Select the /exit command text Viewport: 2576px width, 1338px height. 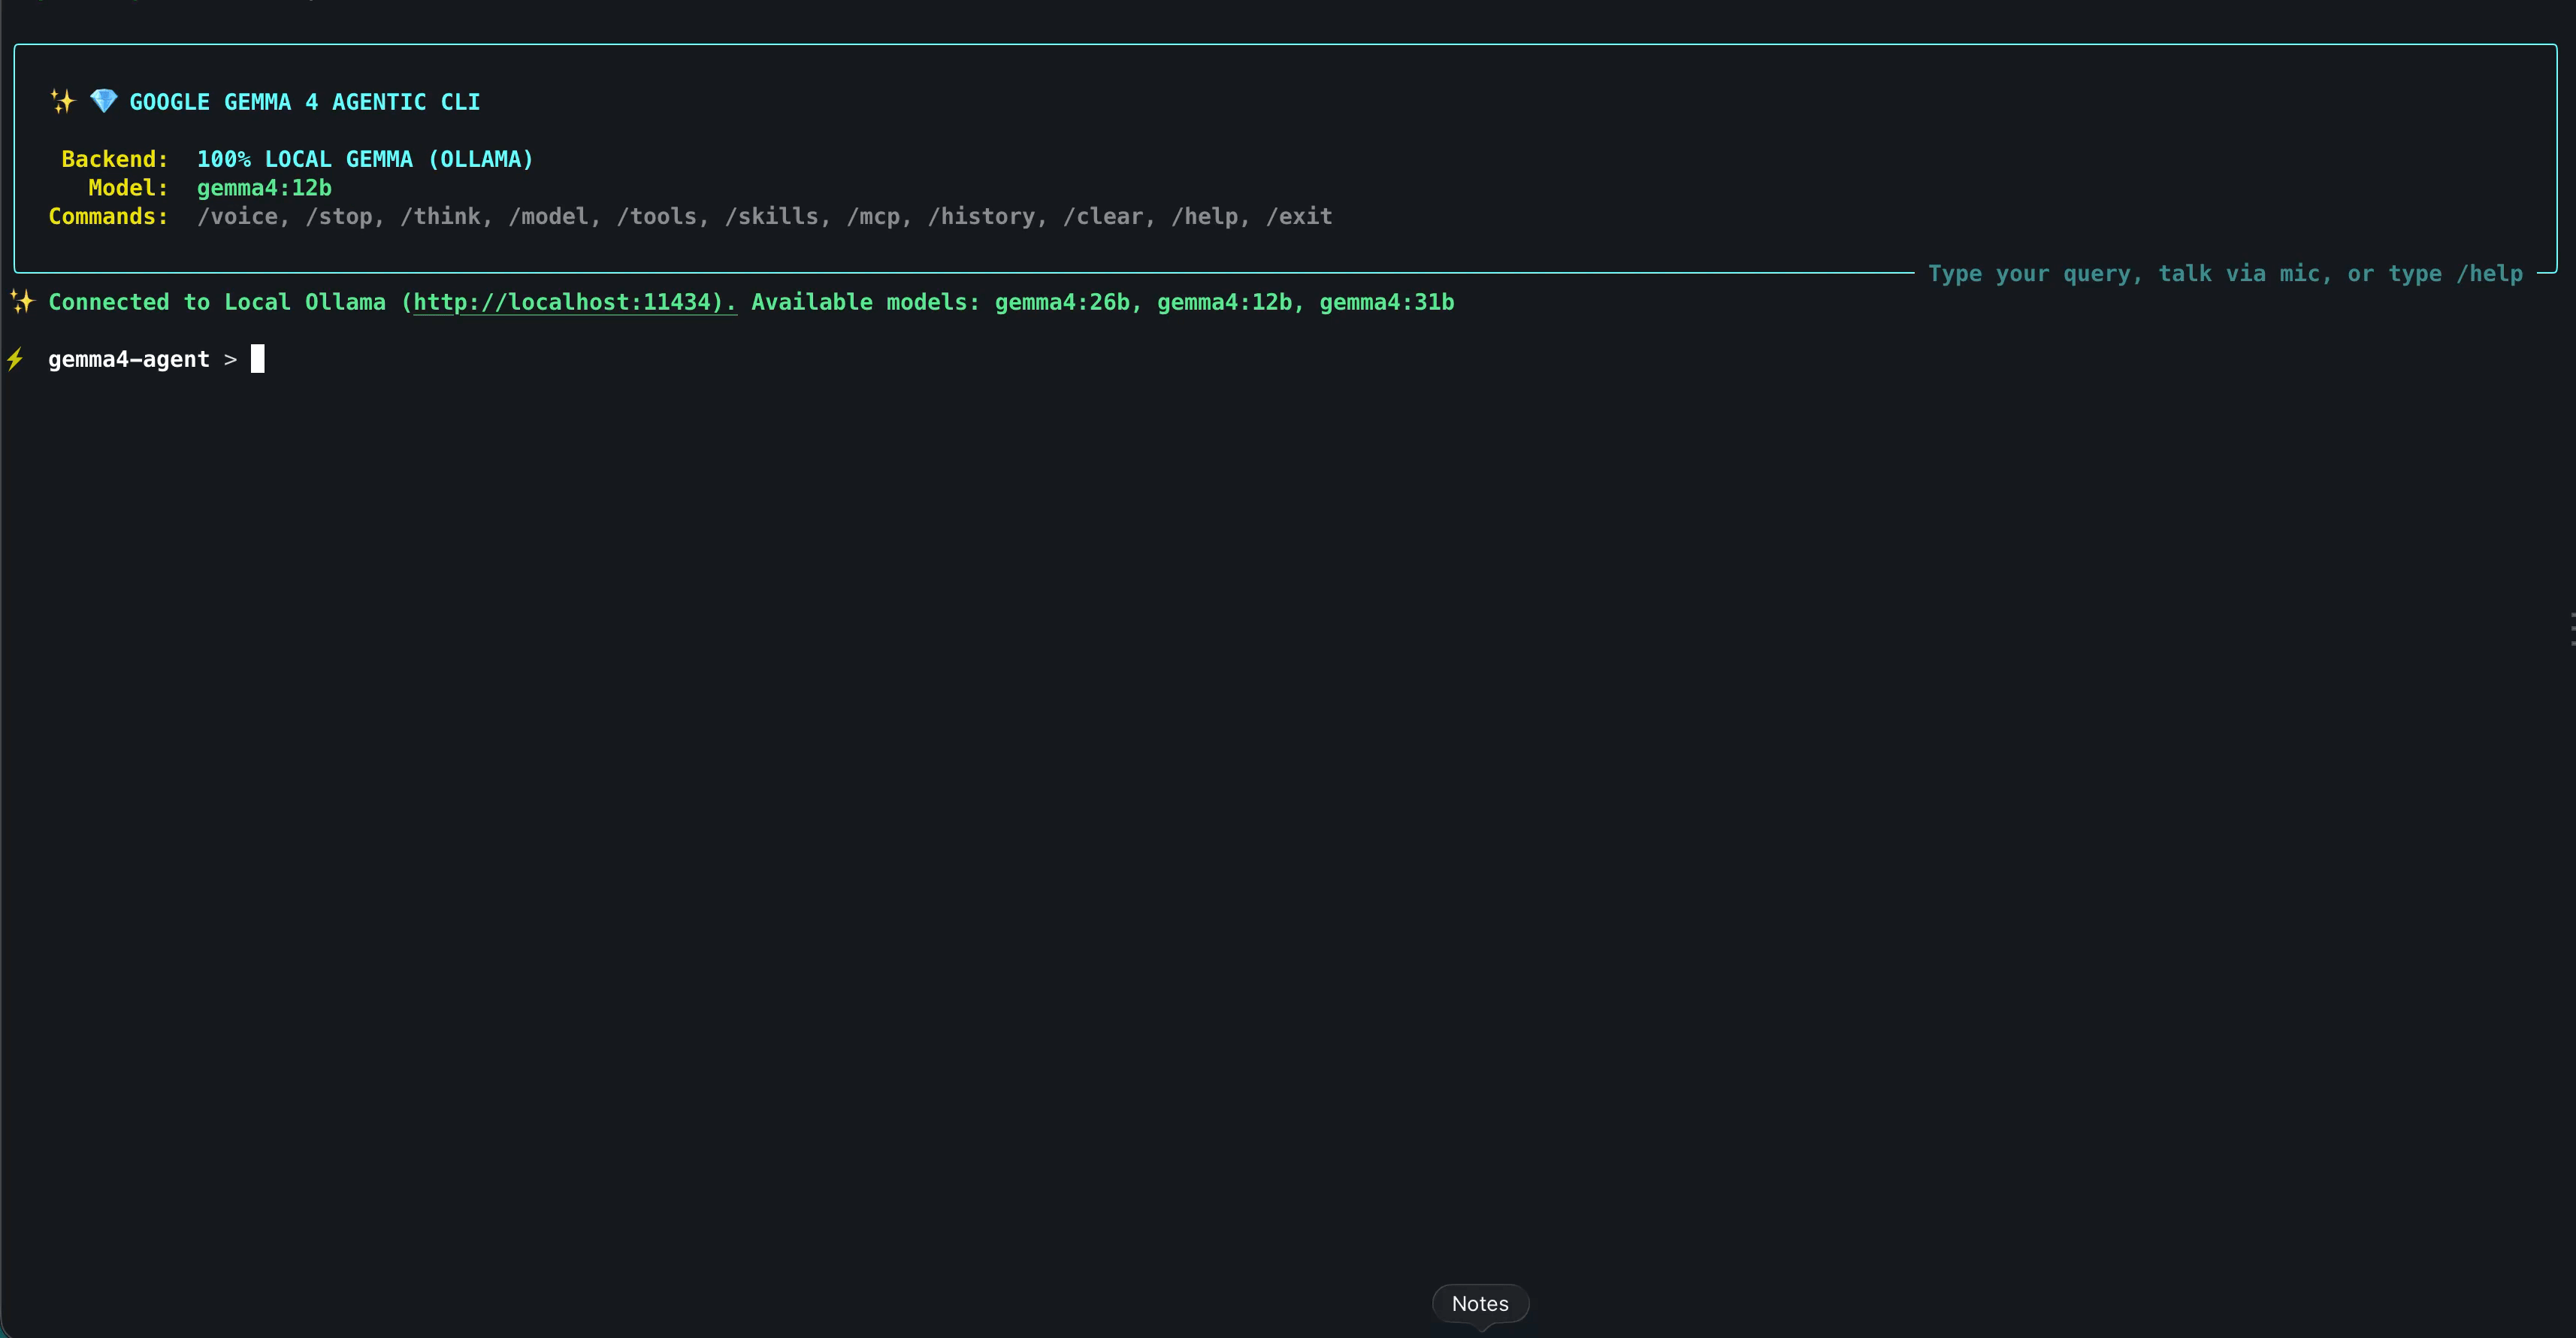[x=1299, y=216]
